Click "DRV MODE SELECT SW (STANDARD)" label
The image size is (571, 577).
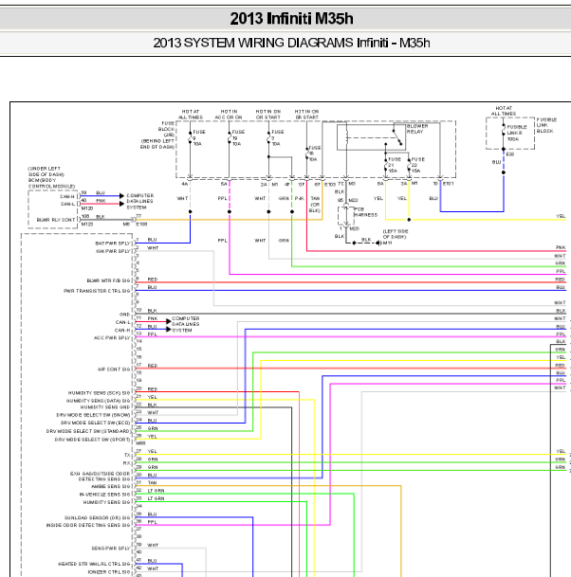pyautogui.click(x=88, y=431)
